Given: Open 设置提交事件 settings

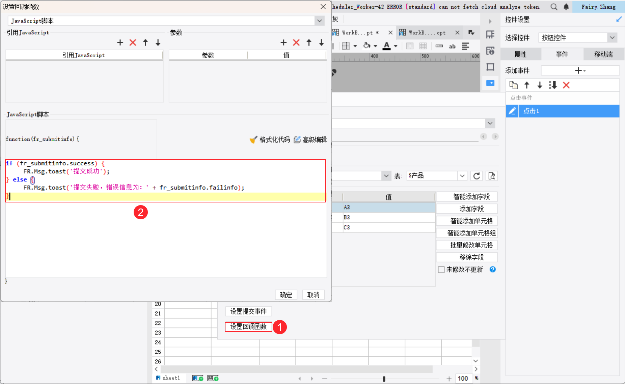Looking at the screenshot, I should pos(248,312).
